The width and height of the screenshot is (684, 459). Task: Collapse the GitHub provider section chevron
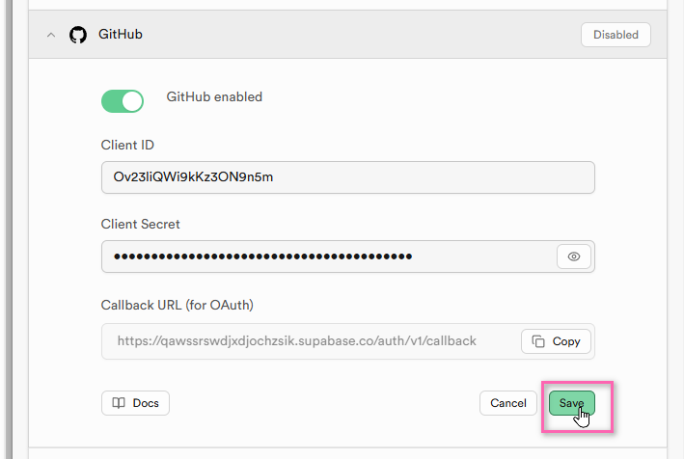click(x=51, y=35)
